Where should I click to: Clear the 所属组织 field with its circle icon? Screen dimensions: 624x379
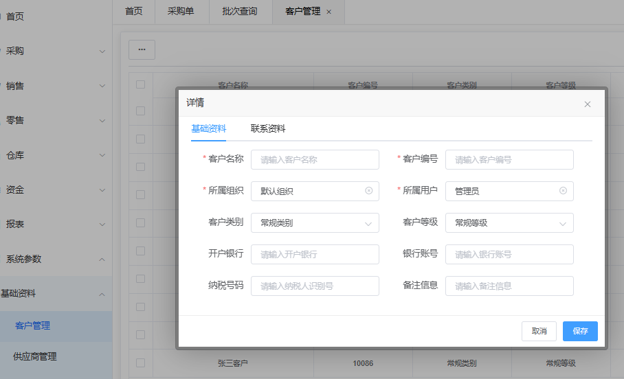point(368,191)
